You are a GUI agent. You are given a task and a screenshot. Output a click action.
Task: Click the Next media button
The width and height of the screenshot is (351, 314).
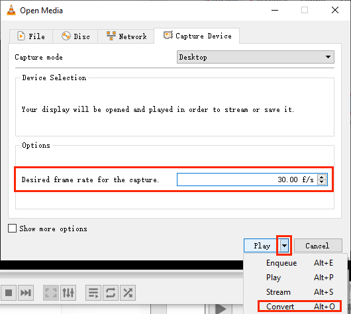click(26, 293)
